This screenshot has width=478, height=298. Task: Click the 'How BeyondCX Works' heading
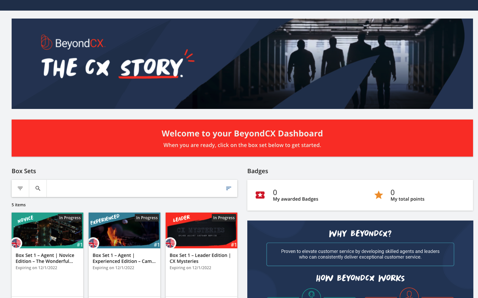[x=360, y=278]
